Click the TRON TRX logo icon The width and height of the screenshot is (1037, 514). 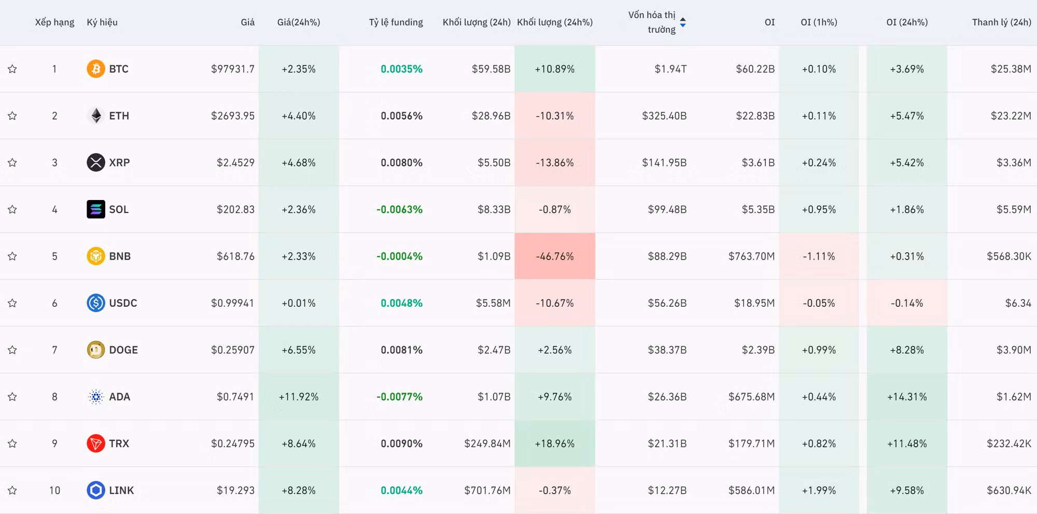pos(96,444)
